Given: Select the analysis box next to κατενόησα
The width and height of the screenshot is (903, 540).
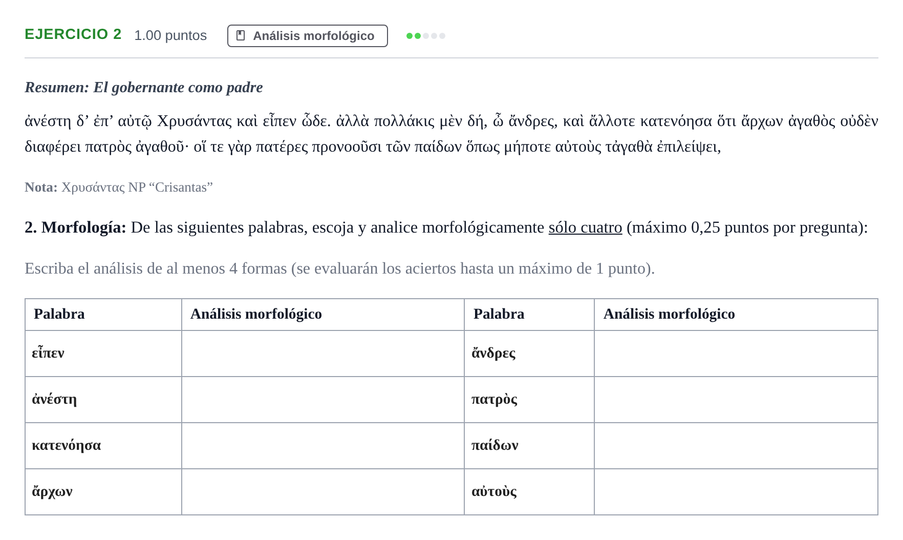Looking at the screenshot, I should click(322, 446).
